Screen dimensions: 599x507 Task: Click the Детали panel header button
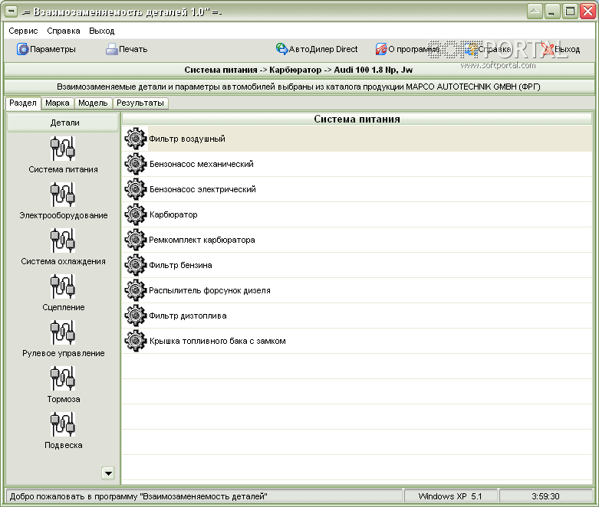point(63,123)
